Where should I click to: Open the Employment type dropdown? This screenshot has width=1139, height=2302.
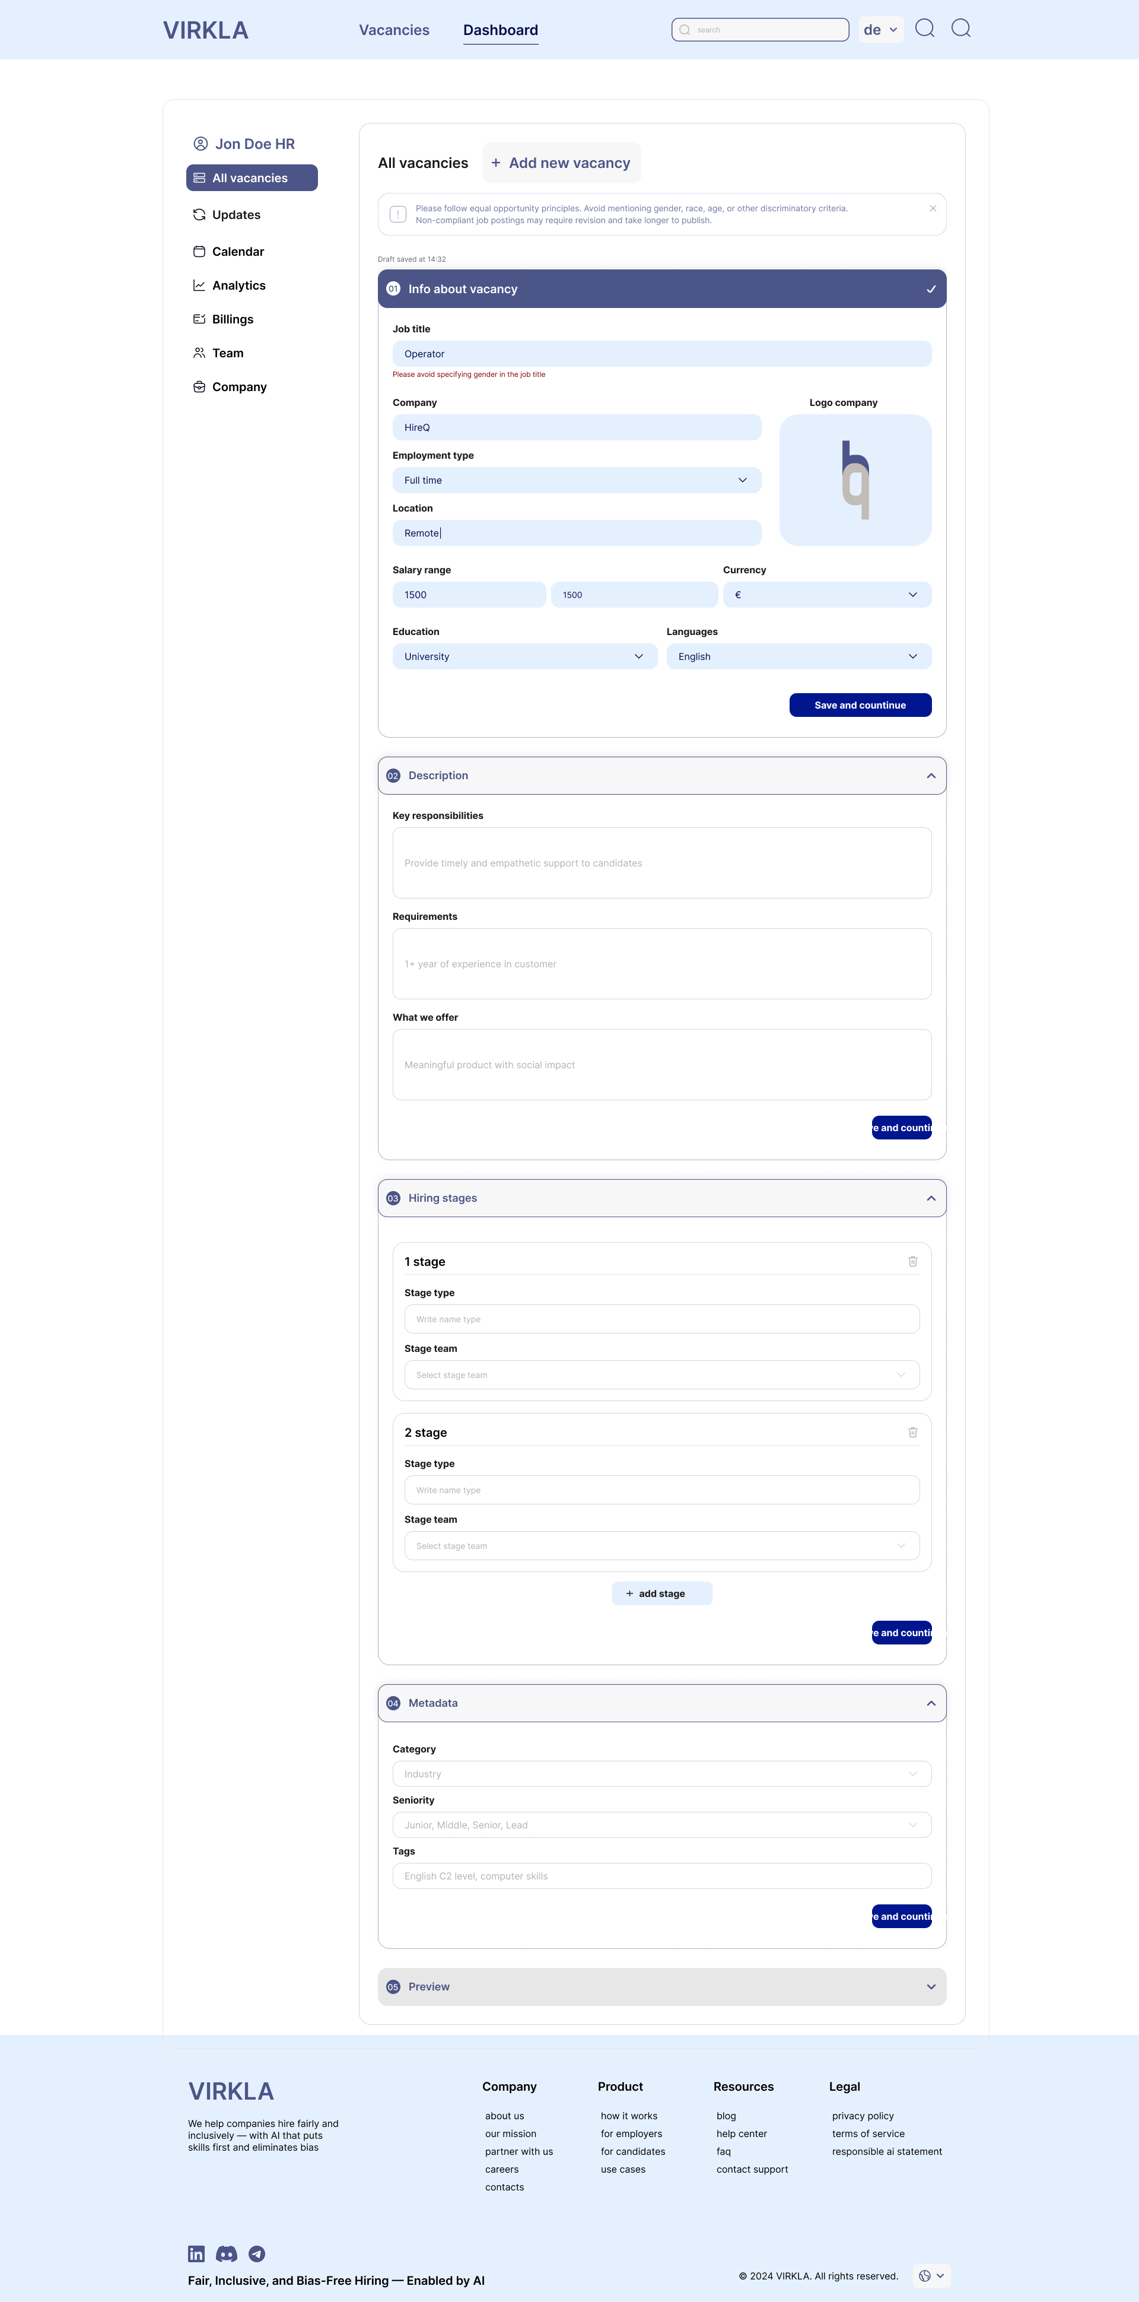tap(577, 480)
